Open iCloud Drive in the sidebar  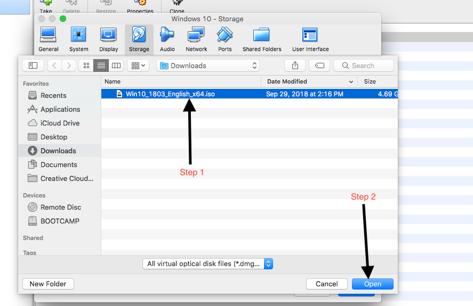click(x=60, y=123)
